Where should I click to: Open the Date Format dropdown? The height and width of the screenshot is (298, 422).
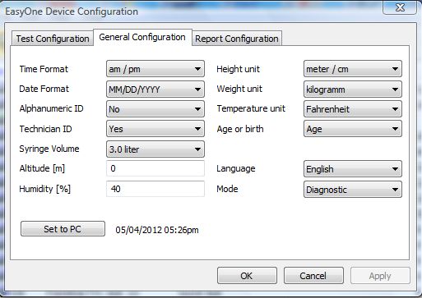point(155,89)
